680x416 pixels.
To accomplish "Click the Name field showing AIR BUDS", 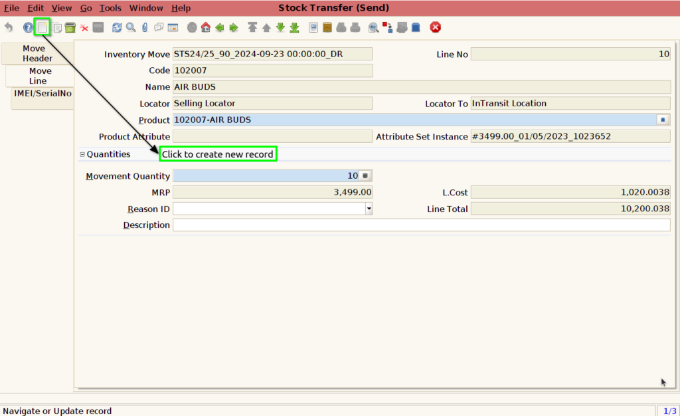I will pyautogui.click(x=422, y=87).
